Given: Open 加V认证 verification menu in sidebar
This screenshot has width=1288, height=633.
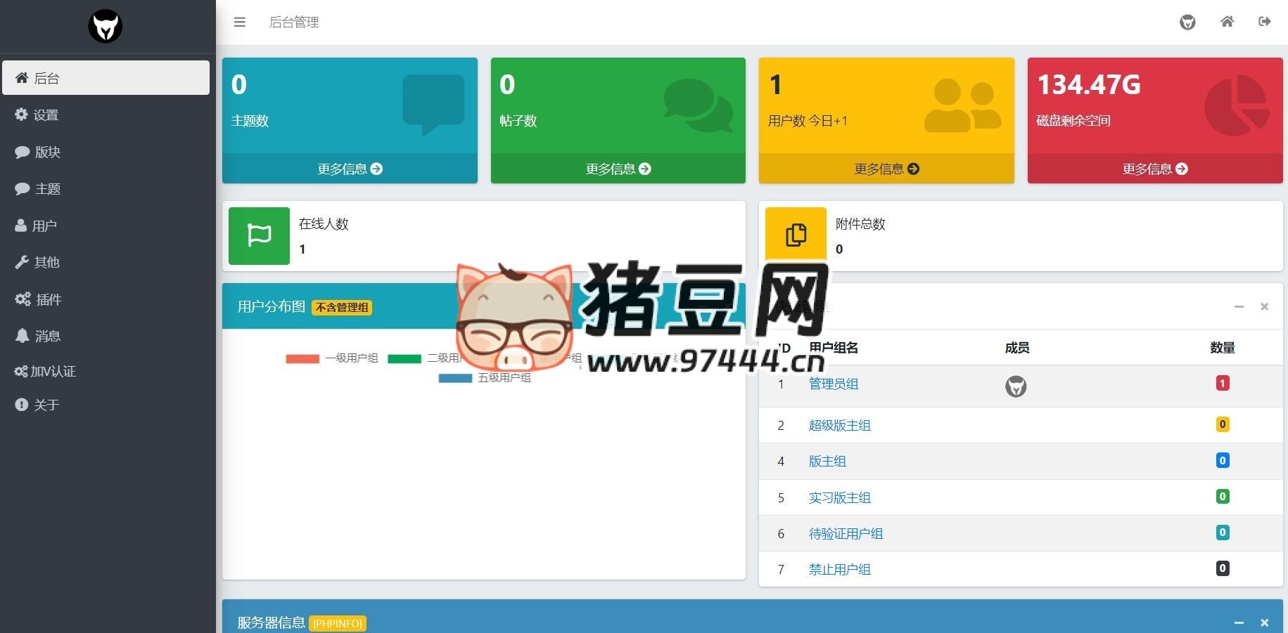Looking at the screenshot, I should click(106, 371).
